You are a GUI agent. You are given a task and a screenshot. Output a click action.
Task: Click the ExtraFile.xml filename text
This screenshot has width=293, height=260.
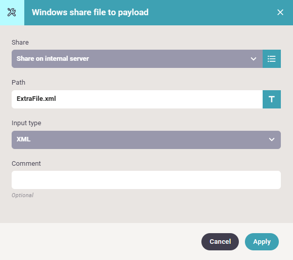tap(36, 99)
